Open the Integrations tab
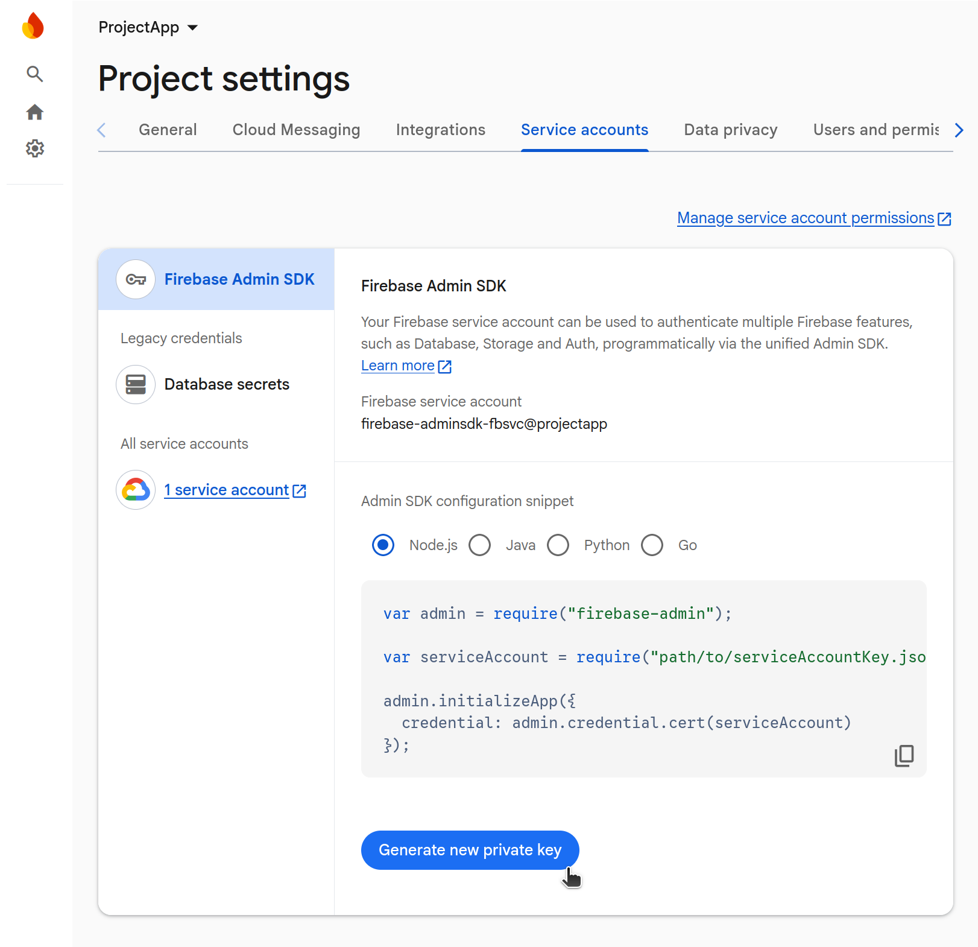Viewport: 978px width, 947px height. point(441,130)
